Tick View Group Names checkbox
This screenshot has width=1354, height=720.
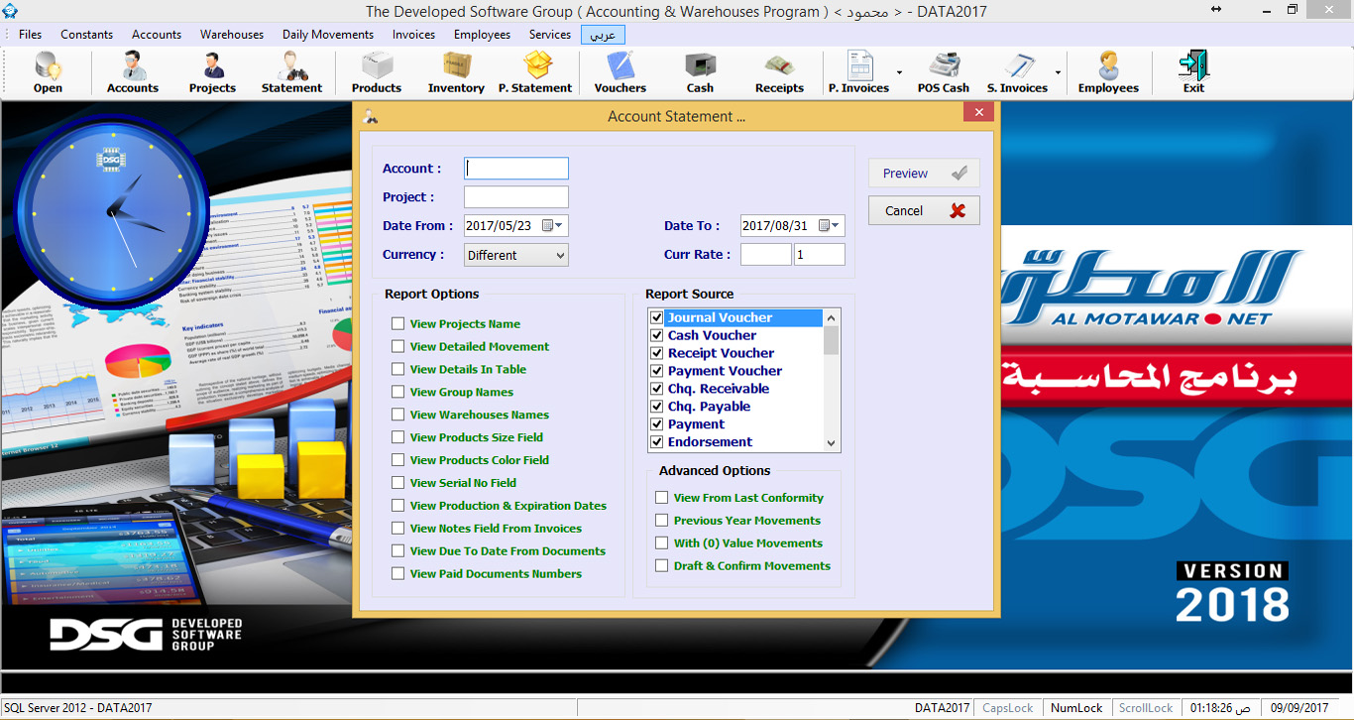397,392
